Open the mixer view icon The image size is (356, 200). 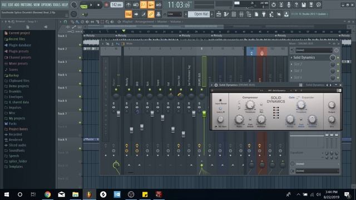click(241, 14)
